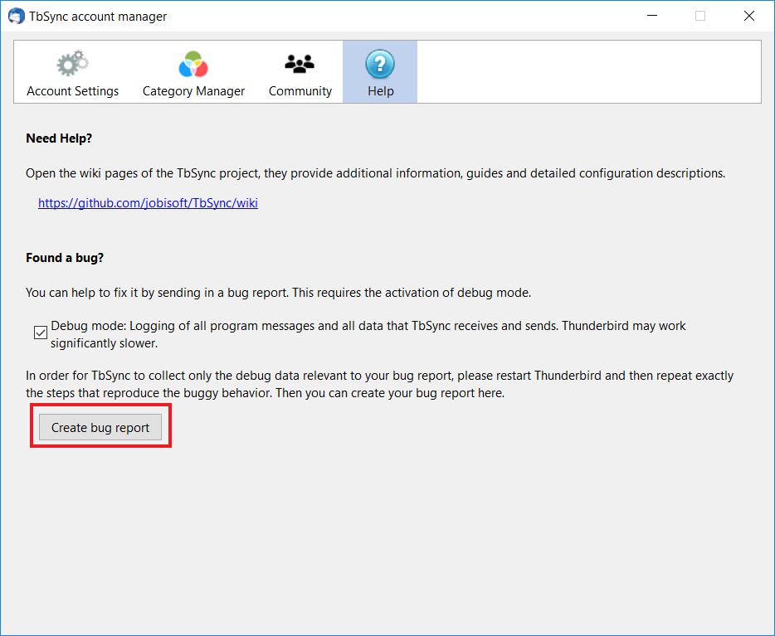Switch to the Account Settings tab label
The height and width of the screenshot is (636, 775).
click(73, 91)
